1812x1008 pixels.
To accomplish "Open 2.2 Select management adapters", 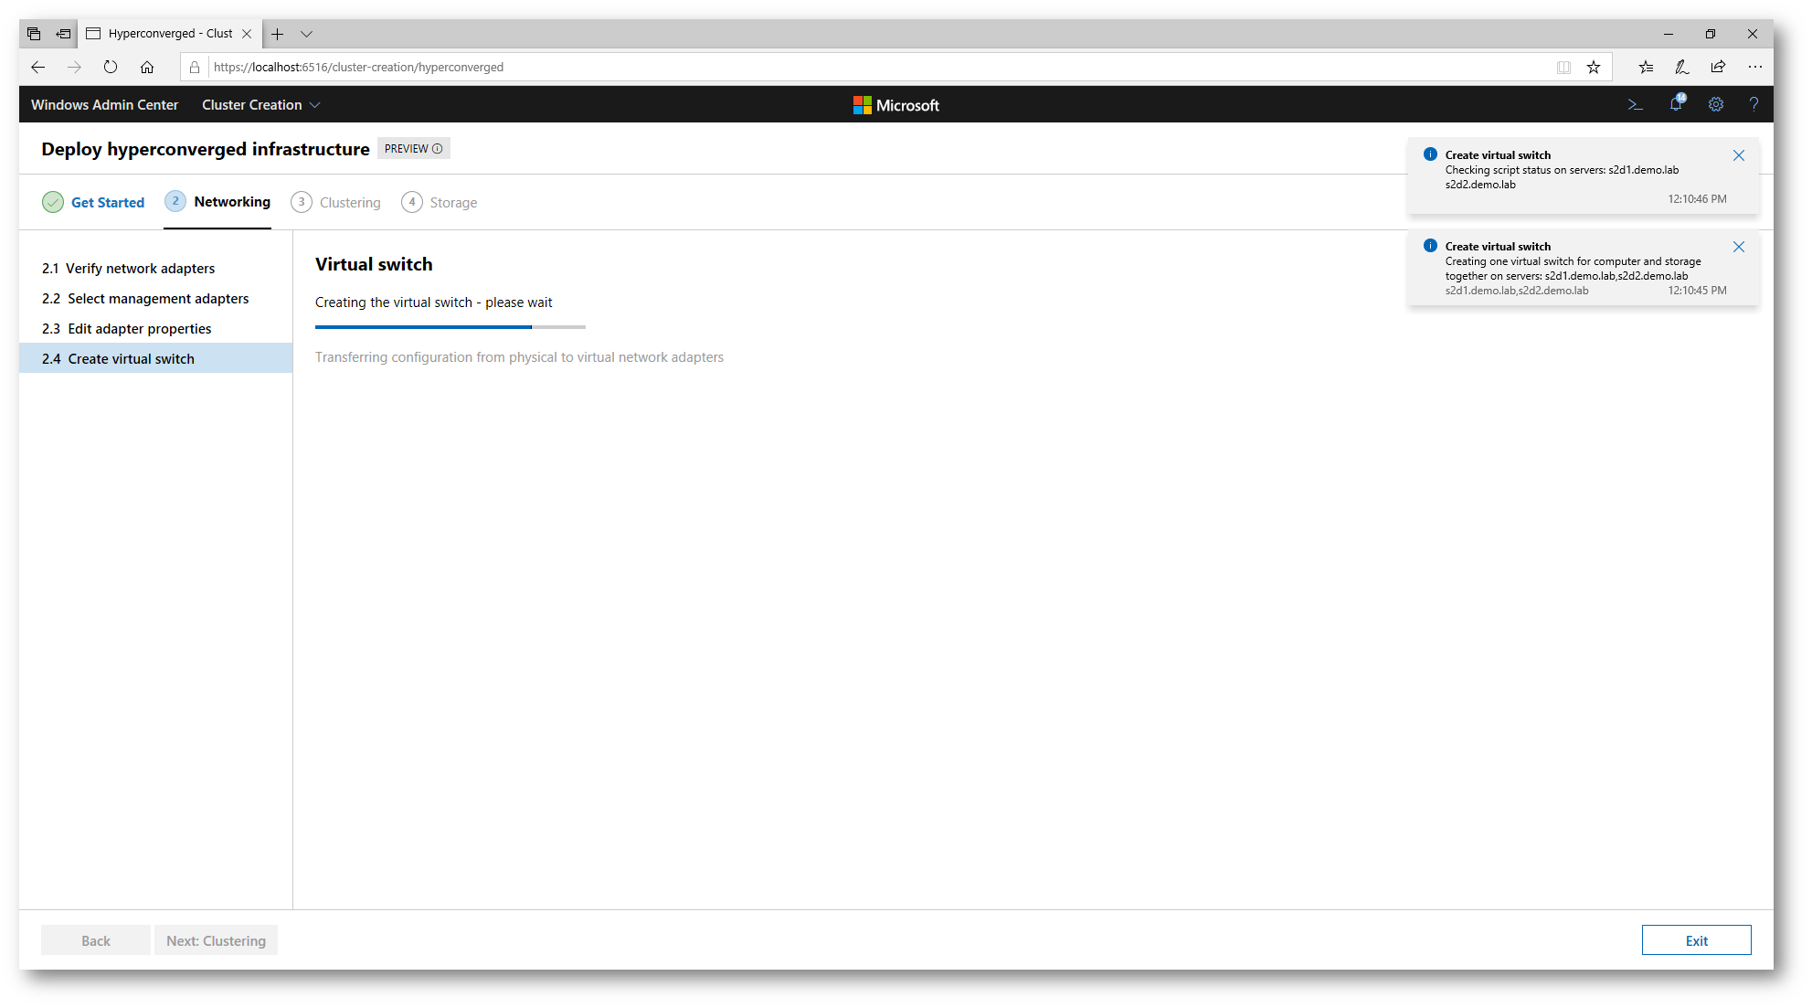I will (155, 299).
